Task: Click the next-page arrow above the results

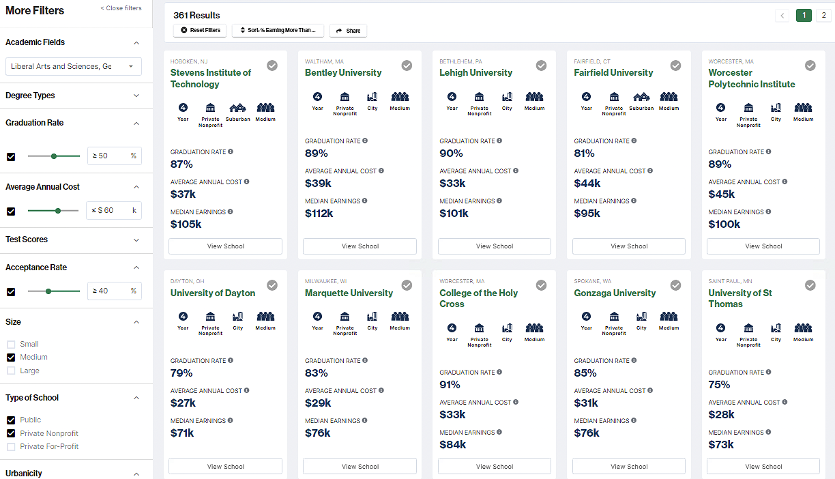Action: [x=782, y=15]
